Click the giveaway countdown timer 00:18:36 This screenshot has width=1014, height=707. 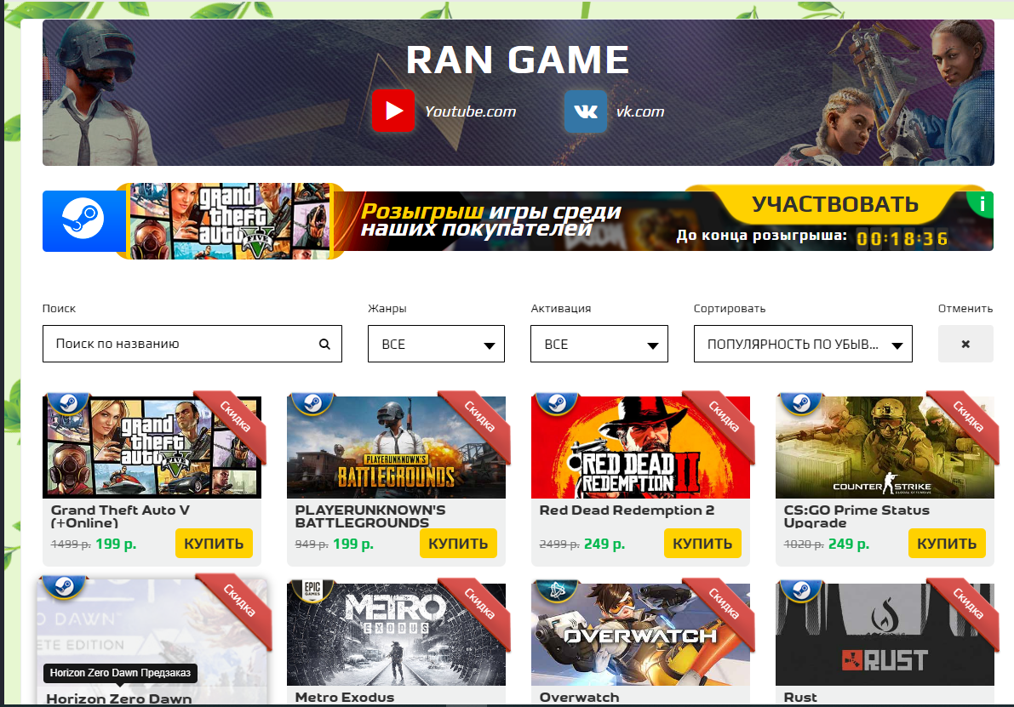tap(902, 239)
